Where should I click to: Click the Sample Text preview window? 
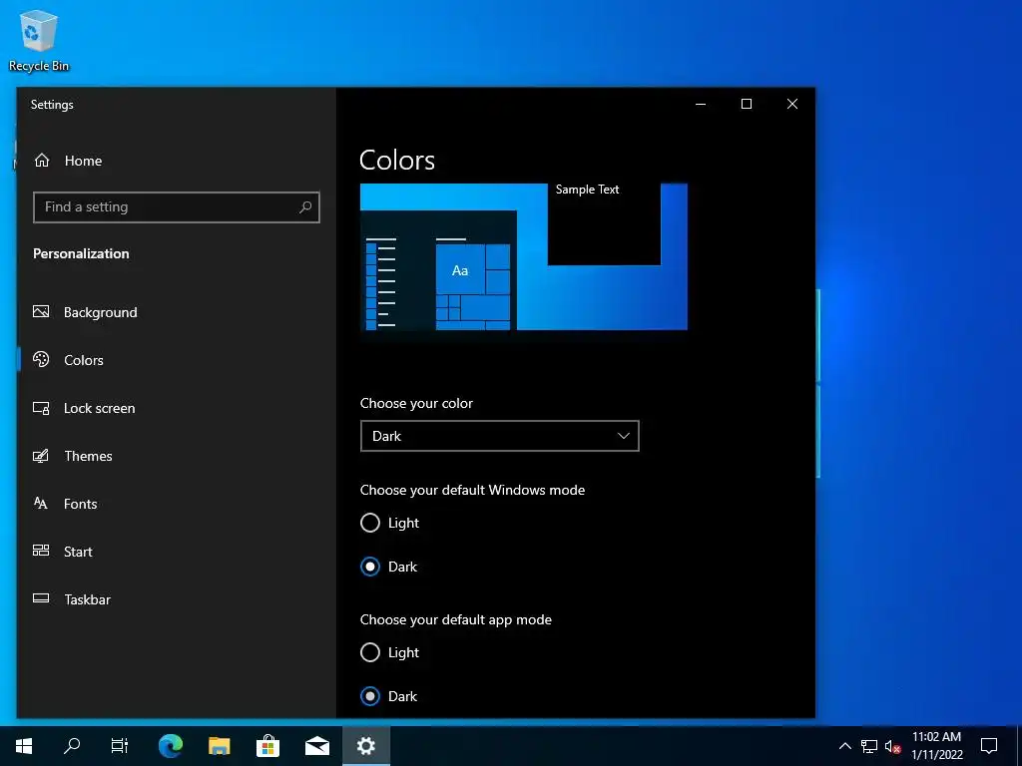click(604, 224)
